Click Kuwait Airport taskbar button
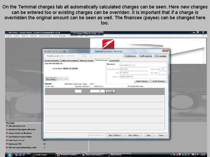Image resolution: width=210 pixels, height=157 pixels. click(x=43, y=155)
